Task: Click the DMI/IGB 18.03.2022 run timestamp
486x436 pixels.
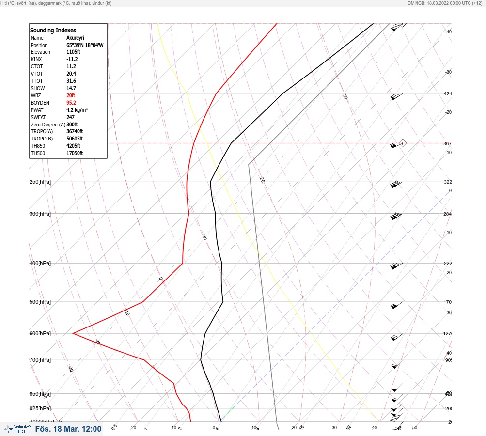Action: point(445,3)
